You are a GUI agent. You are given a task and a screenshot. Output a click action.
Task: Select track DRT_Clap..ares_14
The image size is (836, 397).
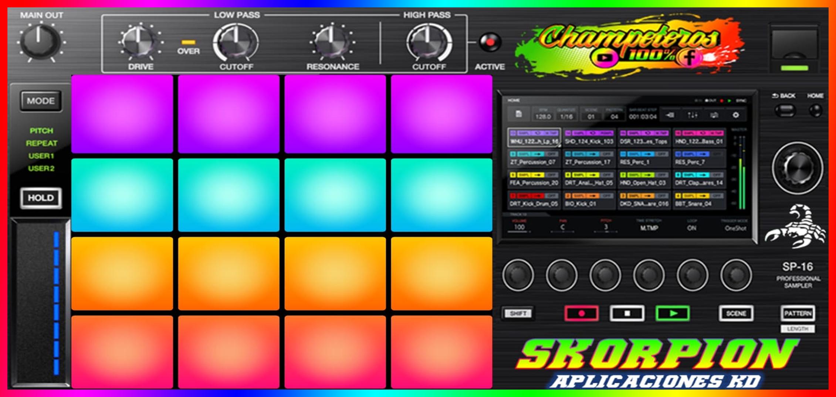click(699, 179)
